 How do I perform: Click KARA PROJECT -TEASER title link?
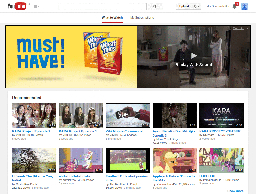point(220,131)
